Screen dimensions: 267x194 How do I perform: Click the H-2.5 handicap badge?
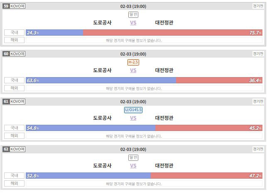click(x=133, y=62)
